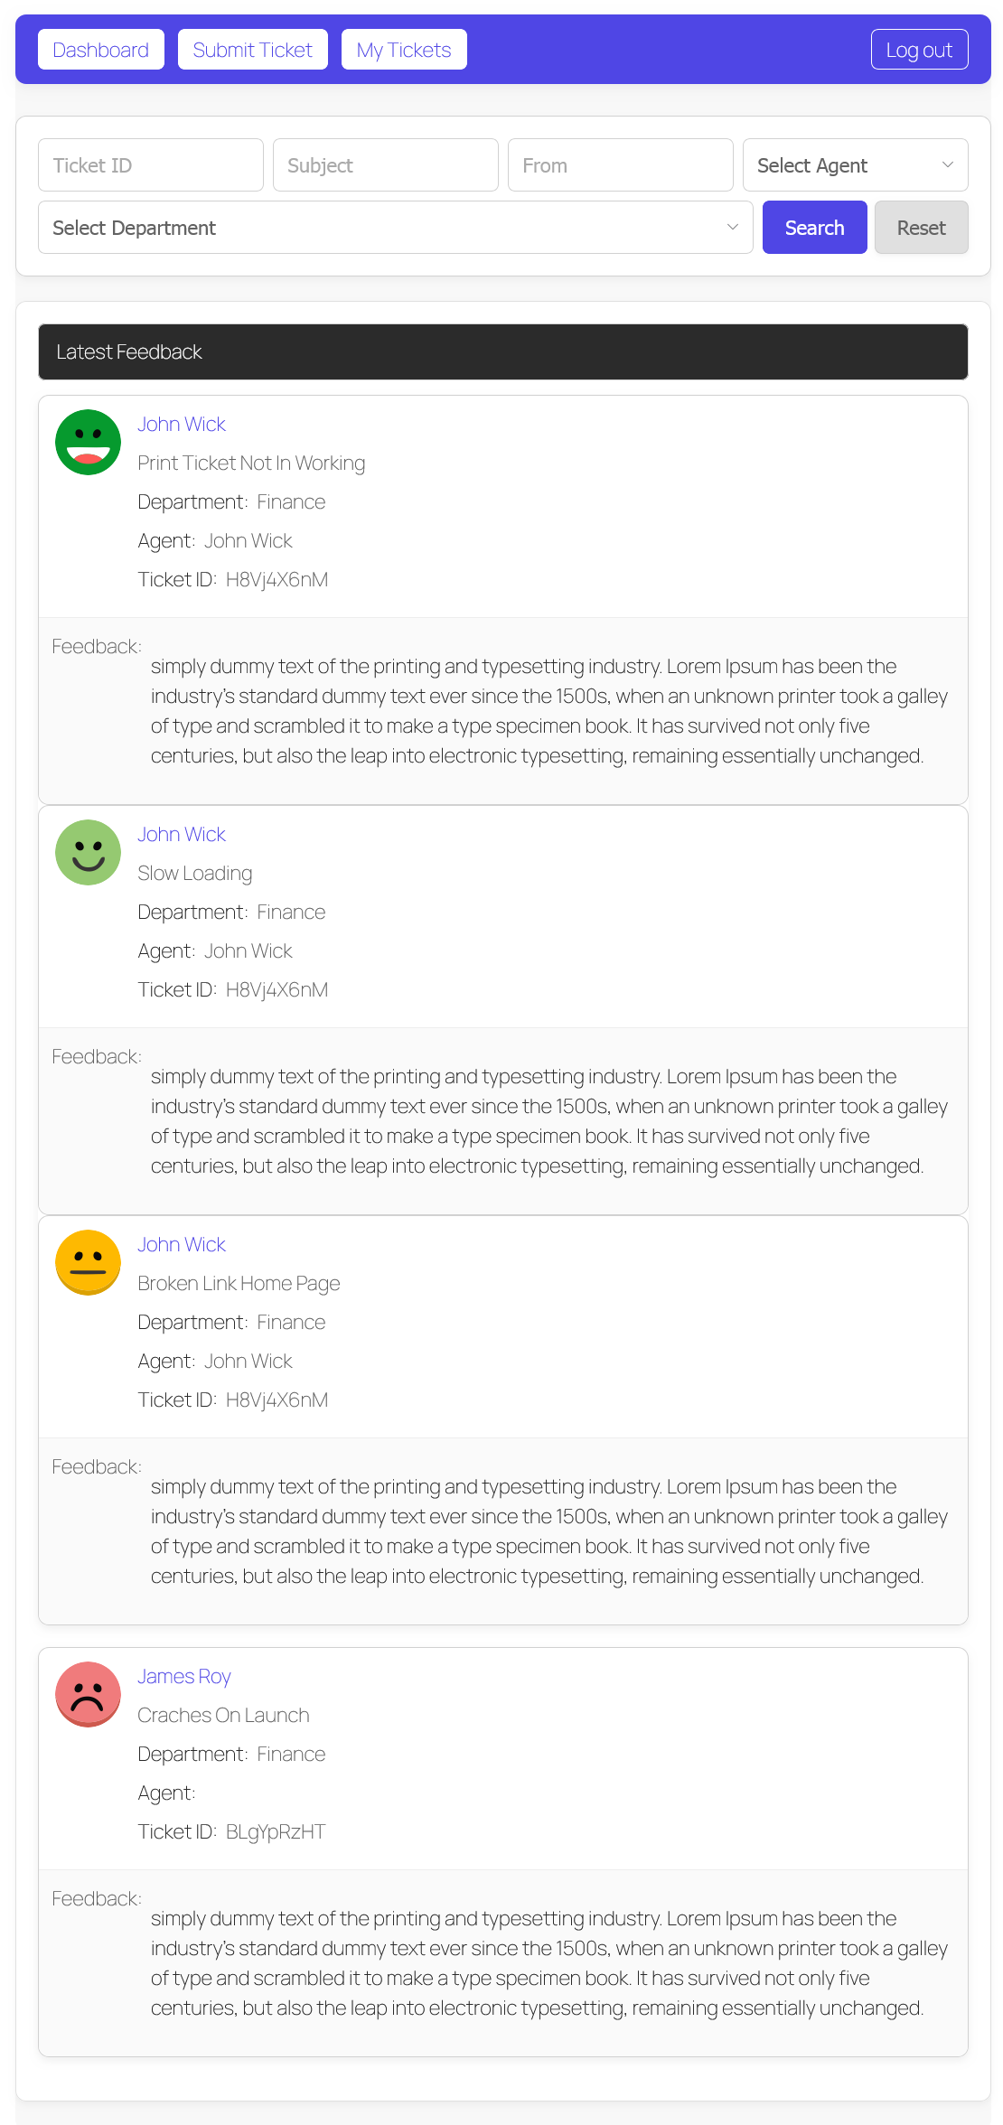Screen dimensions: 1003x2125
Task: Click into the Subject field
Action: 386,165
